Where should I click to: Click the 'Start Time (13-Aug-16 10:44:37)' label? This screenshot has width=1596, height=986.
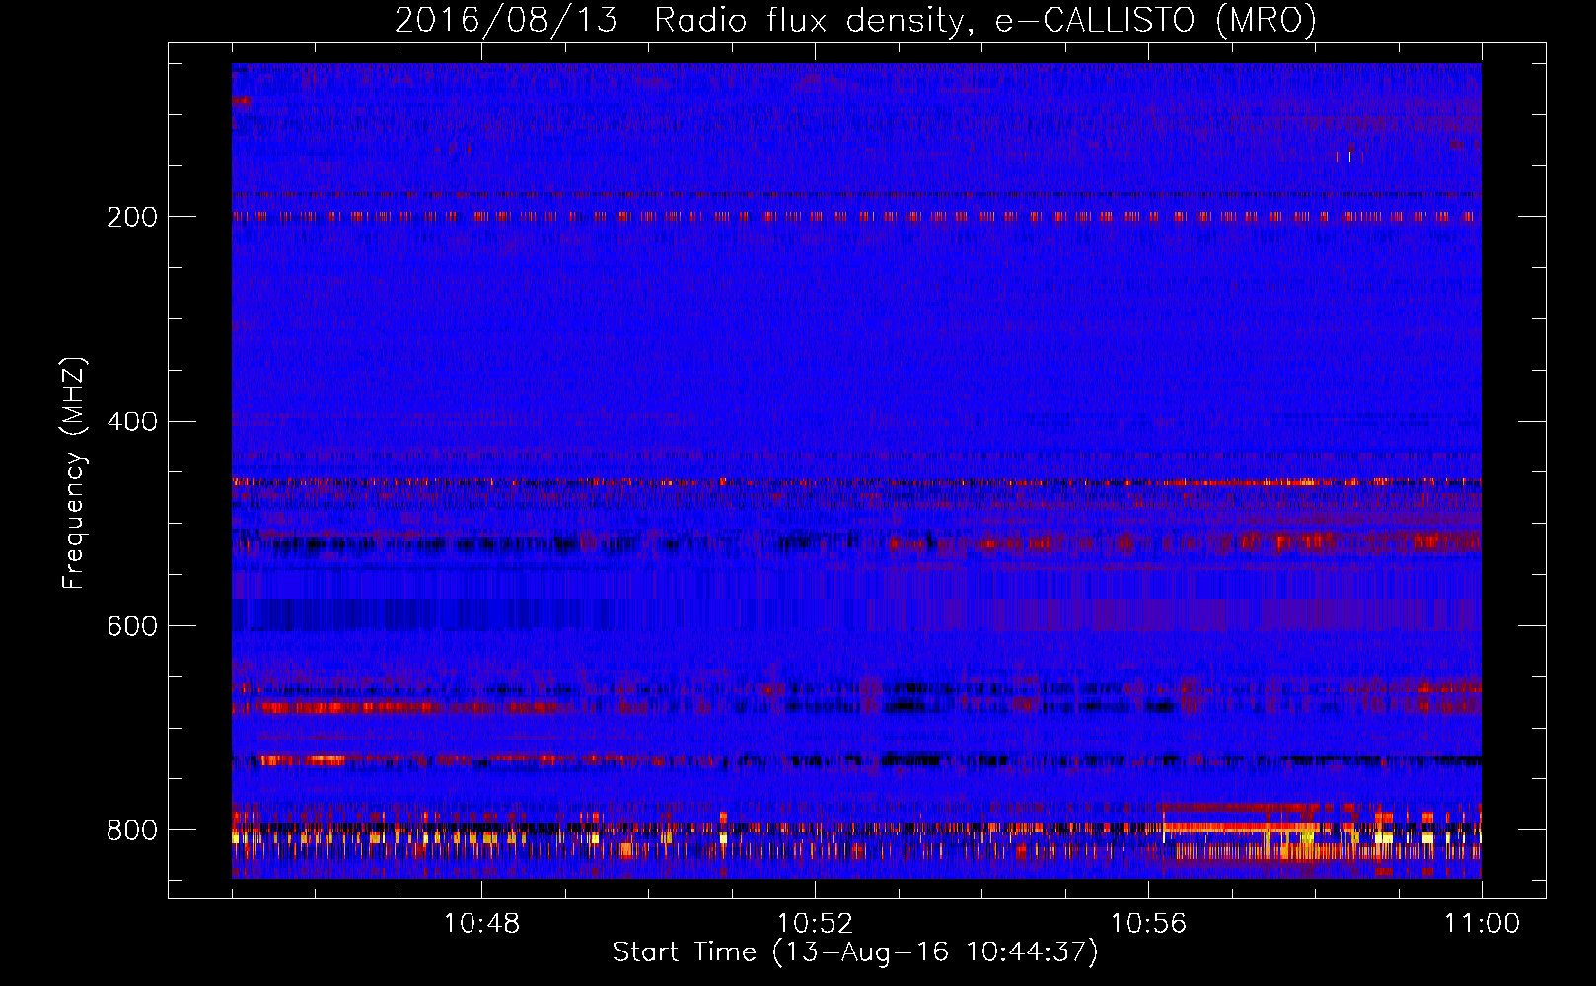[x=855, y=952]
